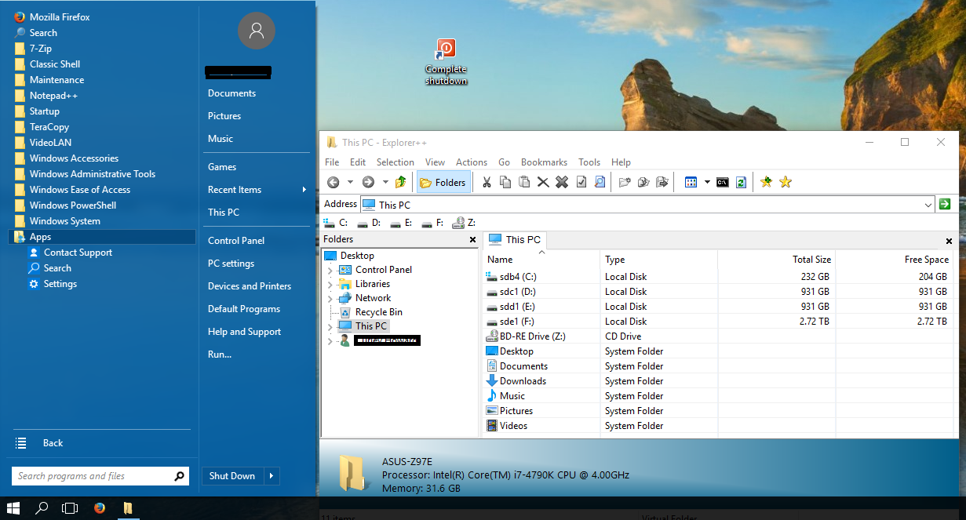Click Run... in Start menu
966x520 pixels.
coord(220,355)
